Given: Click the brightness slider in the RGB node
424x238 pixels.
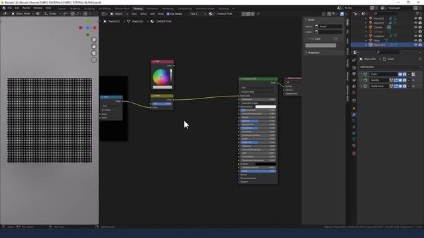Looking at the screenshot, I should click(171, 77).
